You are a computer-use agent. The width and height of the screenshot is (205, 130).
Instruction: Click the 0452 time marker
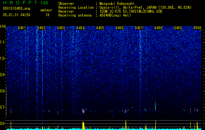click(x=41, y=28)
